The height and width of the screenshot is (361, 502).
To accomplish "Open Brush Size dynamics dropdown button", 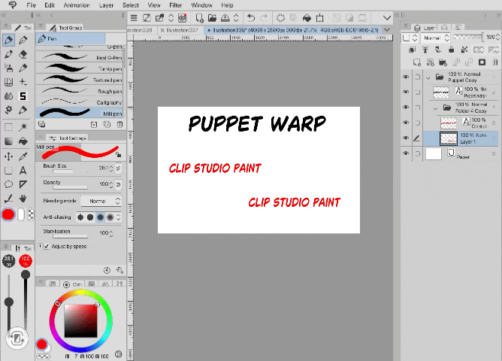I will pyautogui.click(x=118, y=168).
